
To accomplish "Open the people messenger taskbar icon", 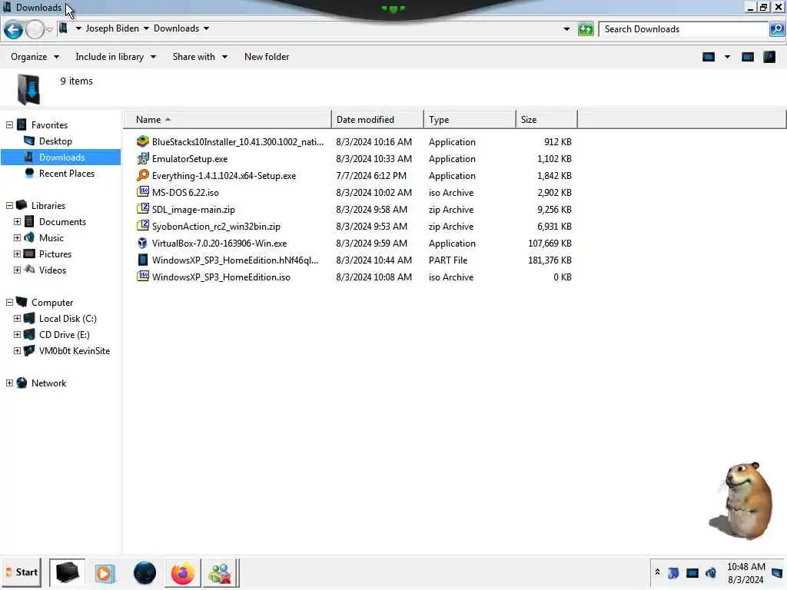I will click(x=220, y=572).
